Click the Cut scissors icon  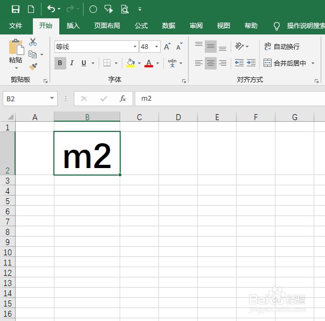click(x=33, y=42)
